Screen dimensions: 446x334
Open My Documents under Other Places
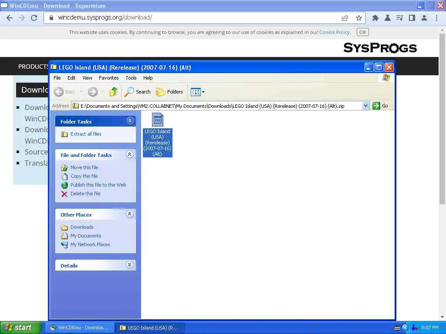(x=86, y=236)
